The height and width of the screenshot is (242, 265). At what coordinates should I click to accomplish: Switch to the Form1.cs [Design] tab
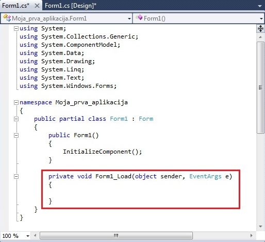71,6
